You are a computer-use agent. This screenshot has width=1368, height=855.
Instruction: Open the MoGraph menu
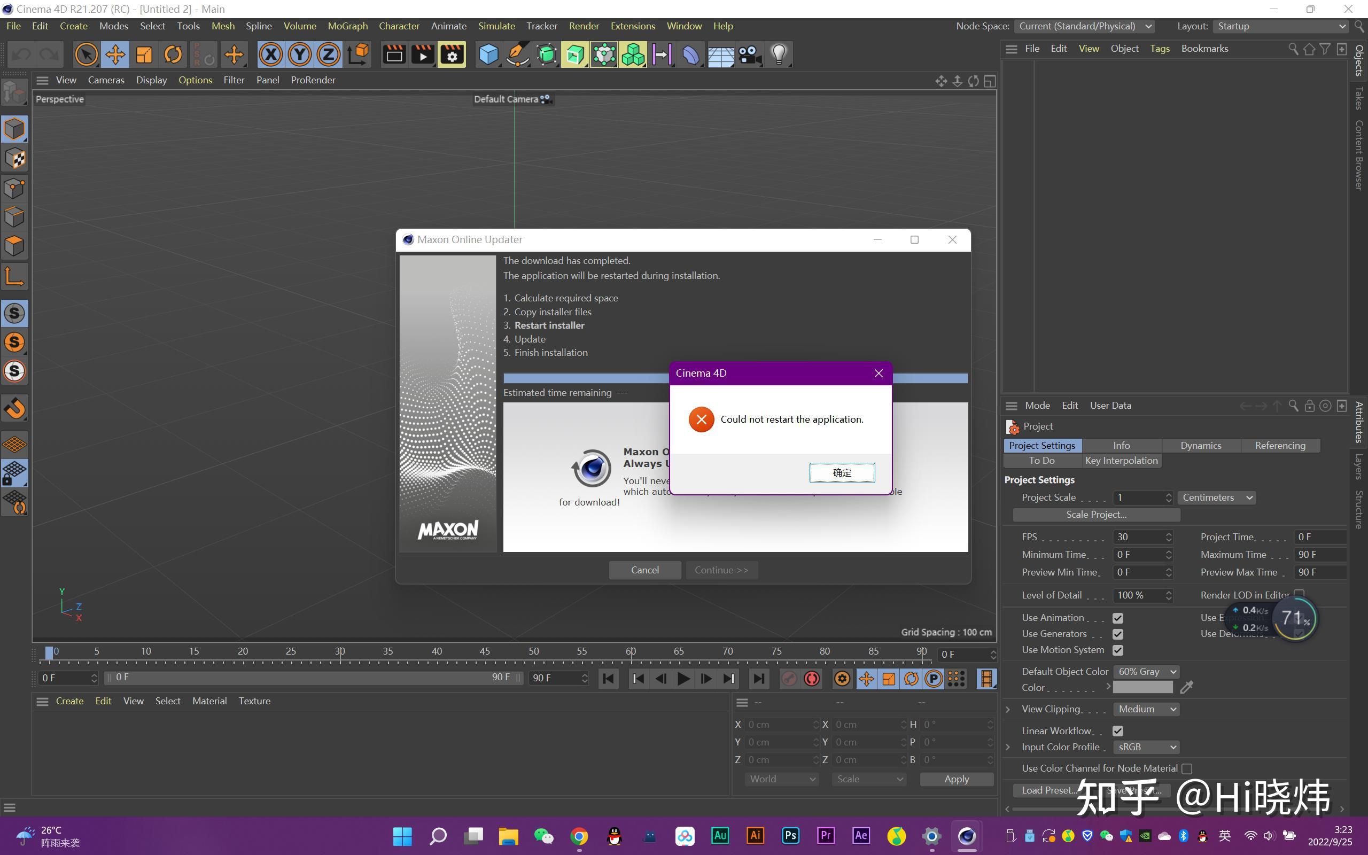[347, 26]
